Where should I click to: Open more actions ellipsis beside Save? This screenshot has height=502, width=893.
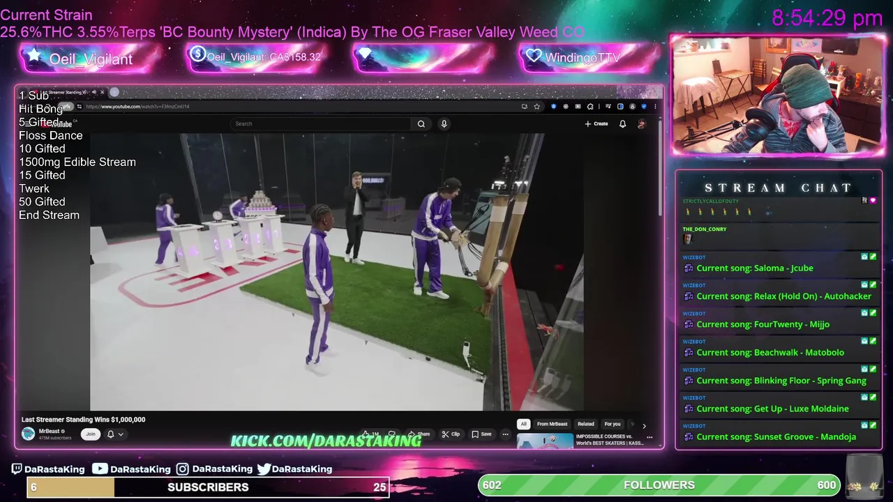[x=505, y=434]
